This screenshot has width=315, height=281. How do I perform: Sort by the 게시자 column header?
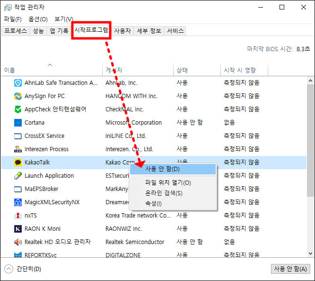click(x=138, y=70)
